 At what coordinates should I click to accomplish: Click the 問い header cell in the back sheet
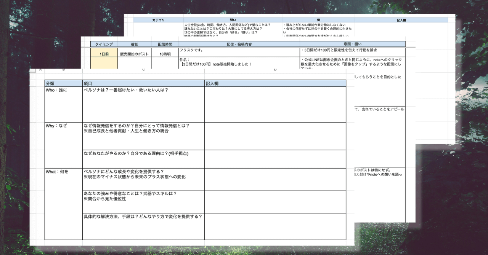coord(233,20)
